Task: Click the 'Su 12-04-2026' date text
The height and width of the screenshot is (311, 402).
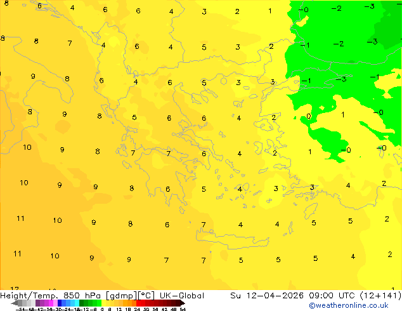Action: point(267,296)
